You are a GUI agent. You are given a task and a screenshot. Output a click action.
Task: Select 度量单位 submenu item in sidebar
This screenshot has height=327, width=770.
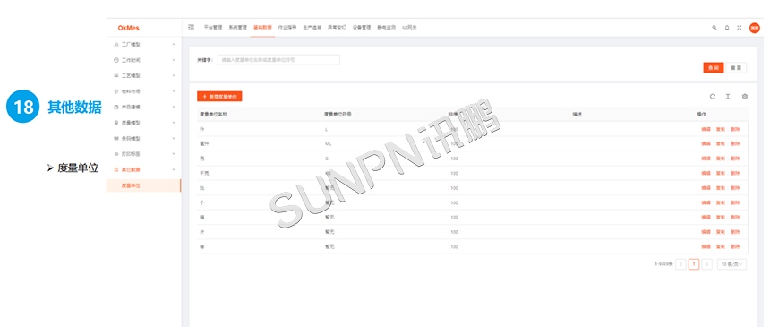(143, 185)
